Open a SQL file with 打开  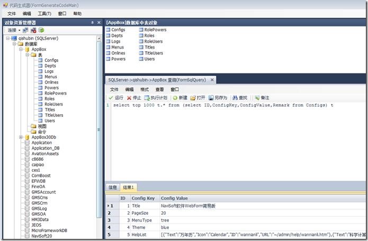198,98
